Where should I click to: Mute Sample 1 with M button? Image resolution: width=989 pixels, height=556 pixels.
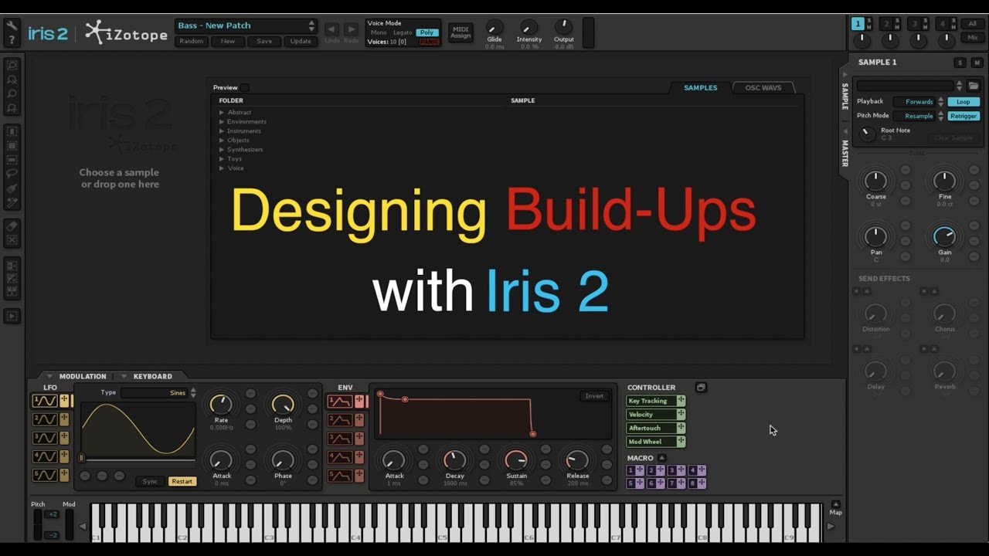coord(976,63)
